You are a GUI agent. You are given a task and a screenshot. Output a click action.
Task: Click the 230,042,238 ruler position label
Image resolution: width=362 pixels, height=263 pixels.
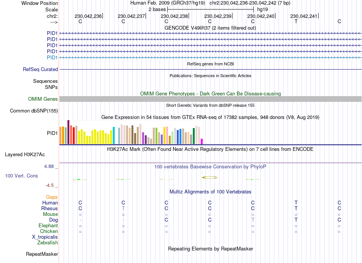[x=174, y=16]
